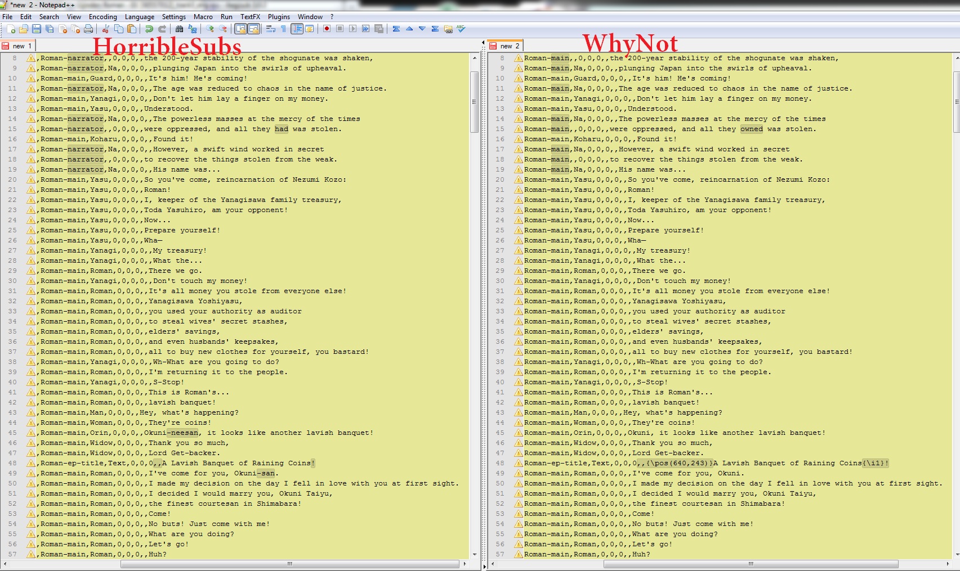Click the Redo toolbar icon
Image resolution: width=960 pixels, height=571 pixels.
click(x=162, y=29)
